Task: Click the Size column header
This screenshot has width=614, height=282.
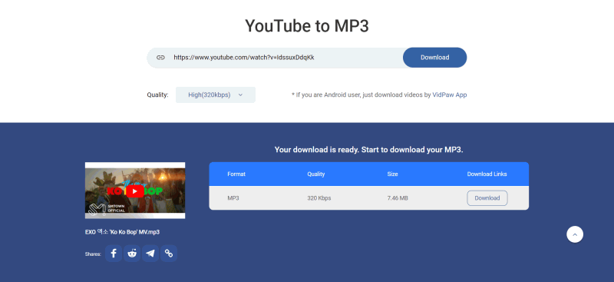Action: [x=392, y=174]
